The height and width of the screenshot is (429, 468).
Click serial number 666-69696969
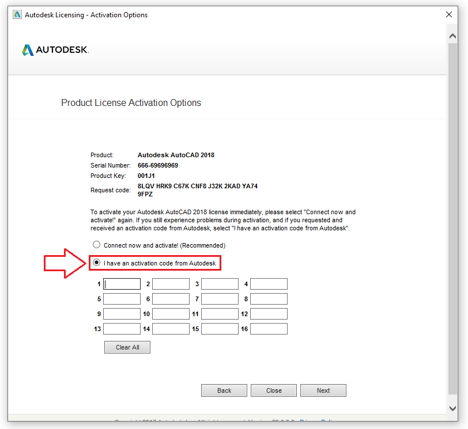click(x=158, y=165)
